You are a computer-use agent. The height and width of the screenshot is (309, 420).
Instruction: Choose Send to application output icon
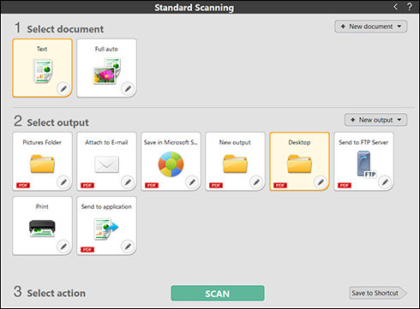click(106, 229)
